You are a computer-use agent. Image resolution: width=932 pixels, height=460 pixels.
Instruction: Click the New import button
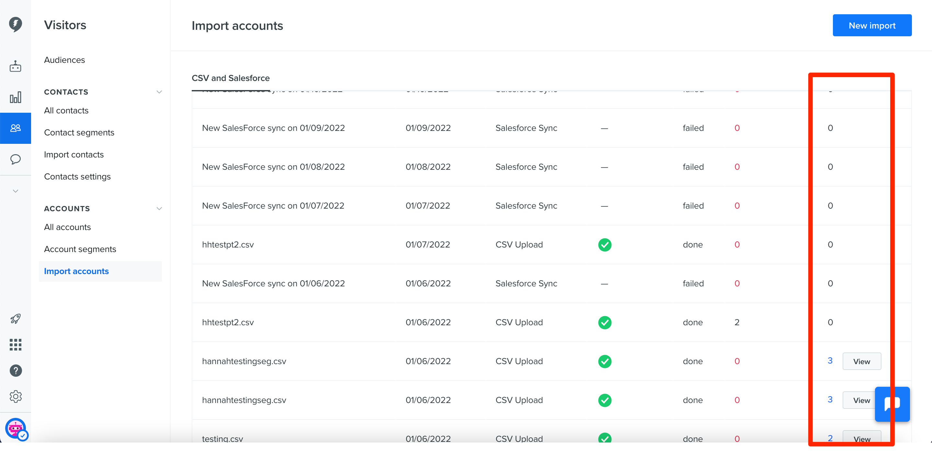[872, 25]
